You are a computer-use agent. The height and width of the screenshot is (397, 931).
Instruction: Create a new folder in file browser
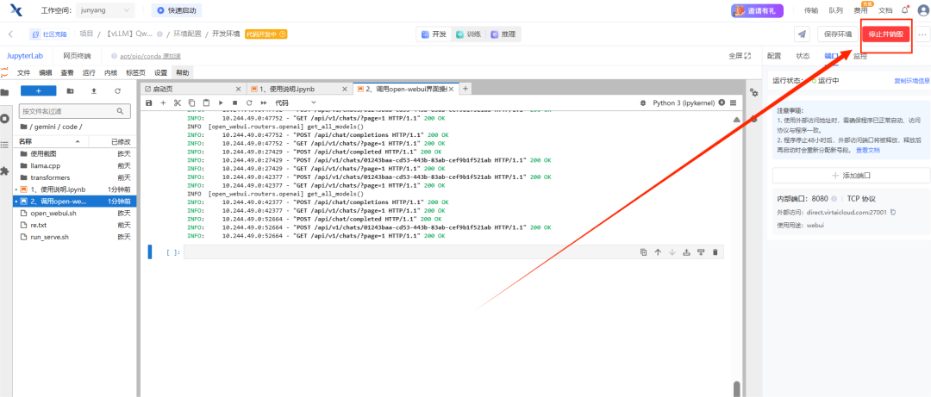(71, 90)
